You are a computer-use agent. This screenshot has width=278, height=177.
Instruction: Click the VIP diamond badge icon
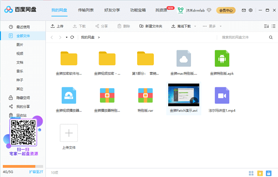point(209,10)
